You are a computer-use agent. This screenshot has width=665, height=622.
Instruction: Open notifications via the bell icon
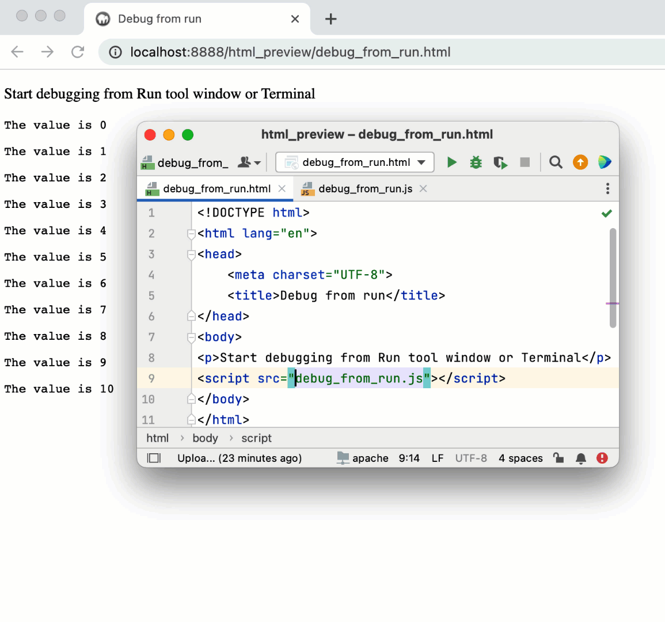coord(581,458)
